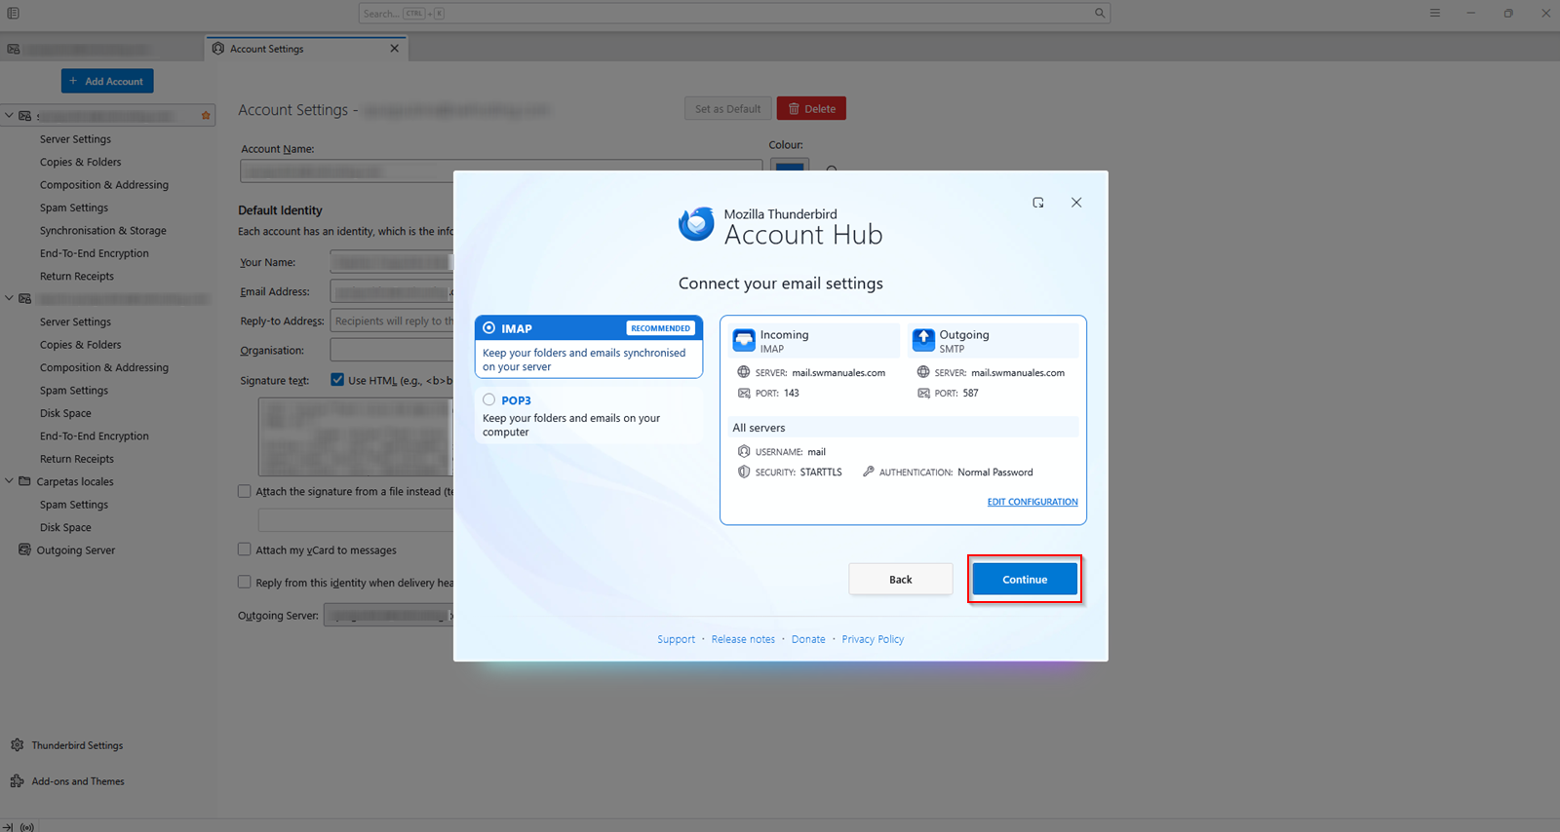Toggle the spaces toolbar icon beside search

[13, 14]
